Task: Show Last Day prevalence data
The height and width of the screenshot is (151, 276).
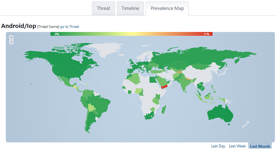Action: (218, 146)
